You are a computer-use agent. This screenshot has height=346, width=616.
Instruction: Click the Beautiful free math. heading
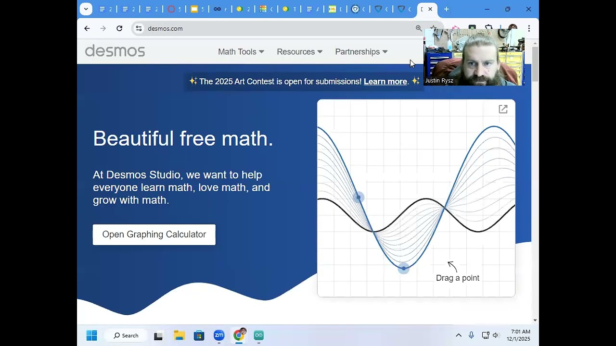tap(183, 138)
